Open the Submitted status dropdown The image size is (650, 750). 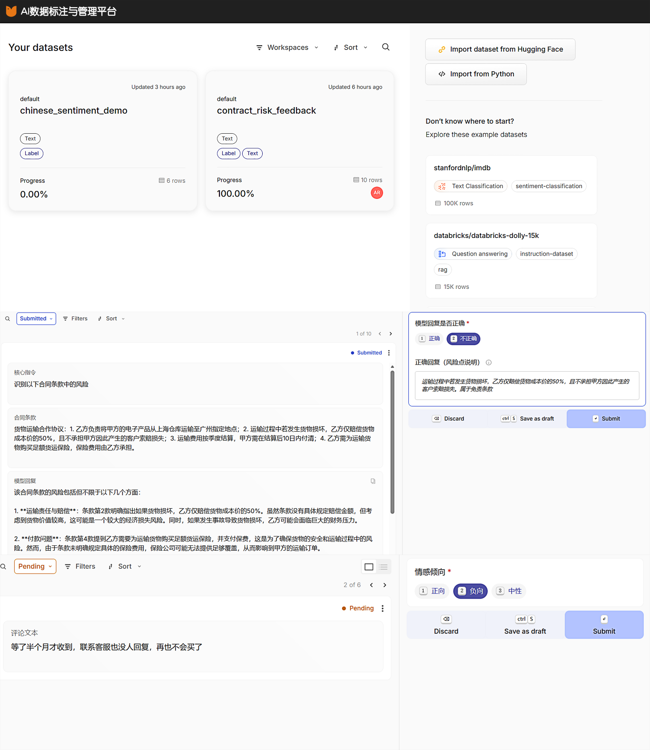pos(36,318)
